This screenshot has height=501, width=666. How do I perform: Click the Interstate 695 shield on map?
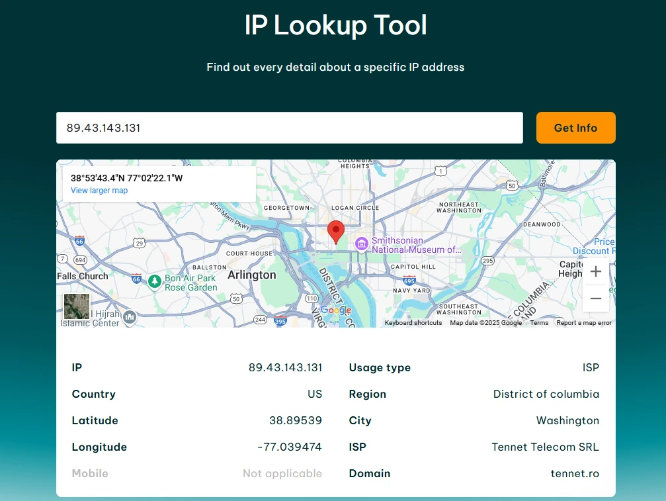coord(409,281)
